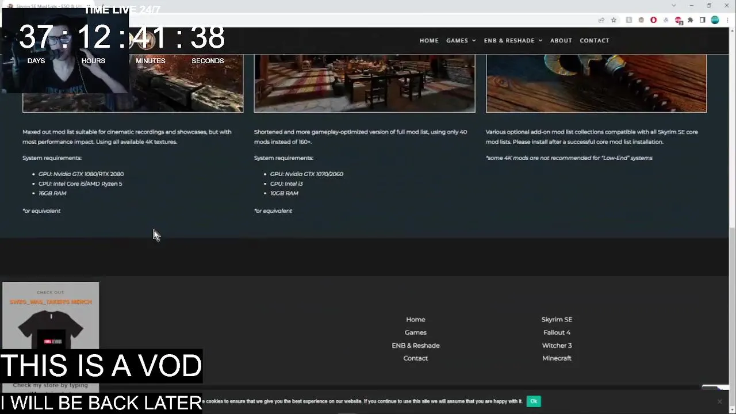The height and width of the screenshot is (414, 736).
Task: Open the ABOUT navigation item
Action: pos(561,40)
